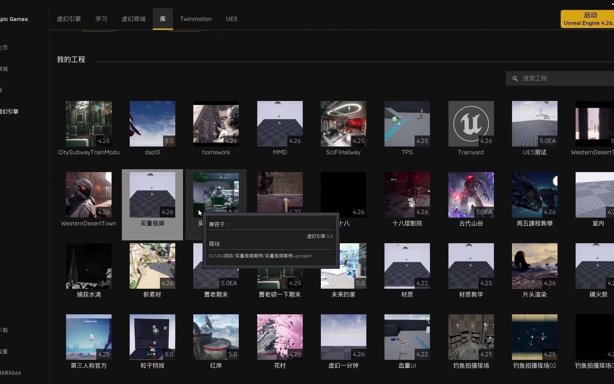
Task: Select the UE5测试 project thumbnail
Action: point(535,124)
